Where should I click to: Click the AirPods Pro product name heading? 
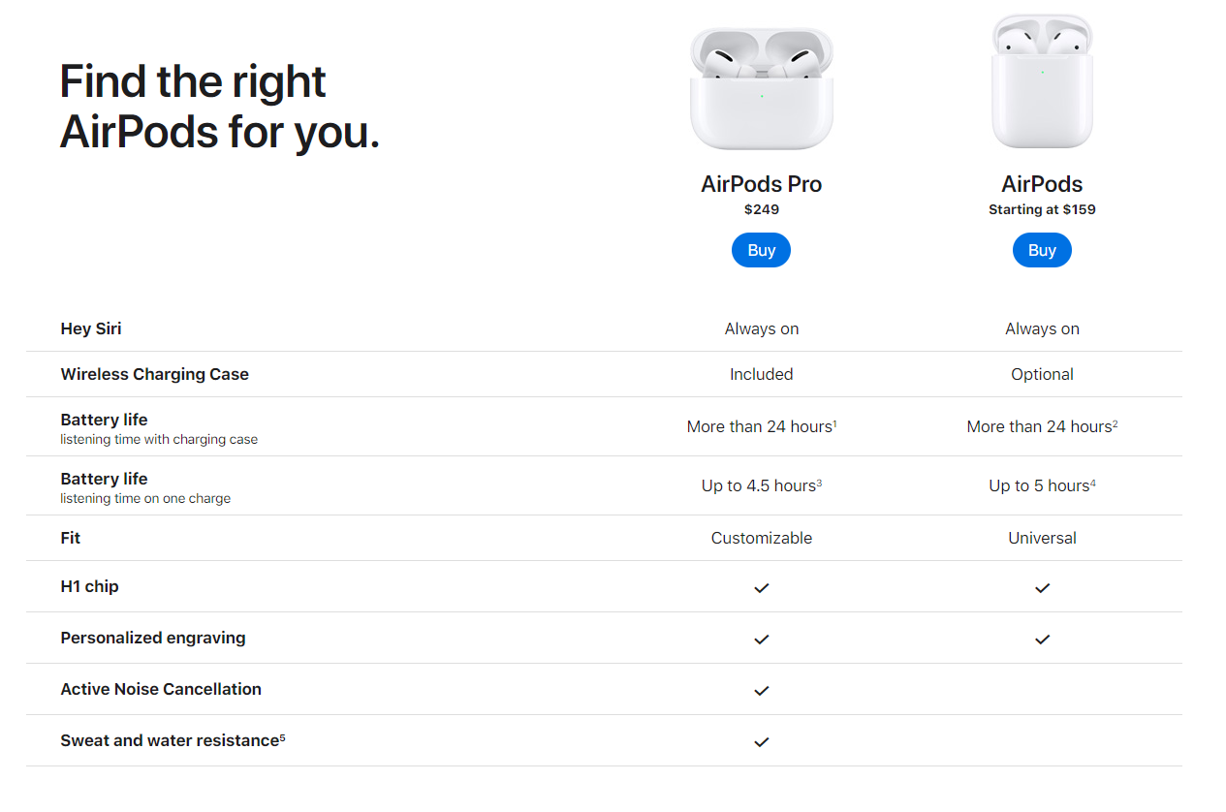coord(762,184)
